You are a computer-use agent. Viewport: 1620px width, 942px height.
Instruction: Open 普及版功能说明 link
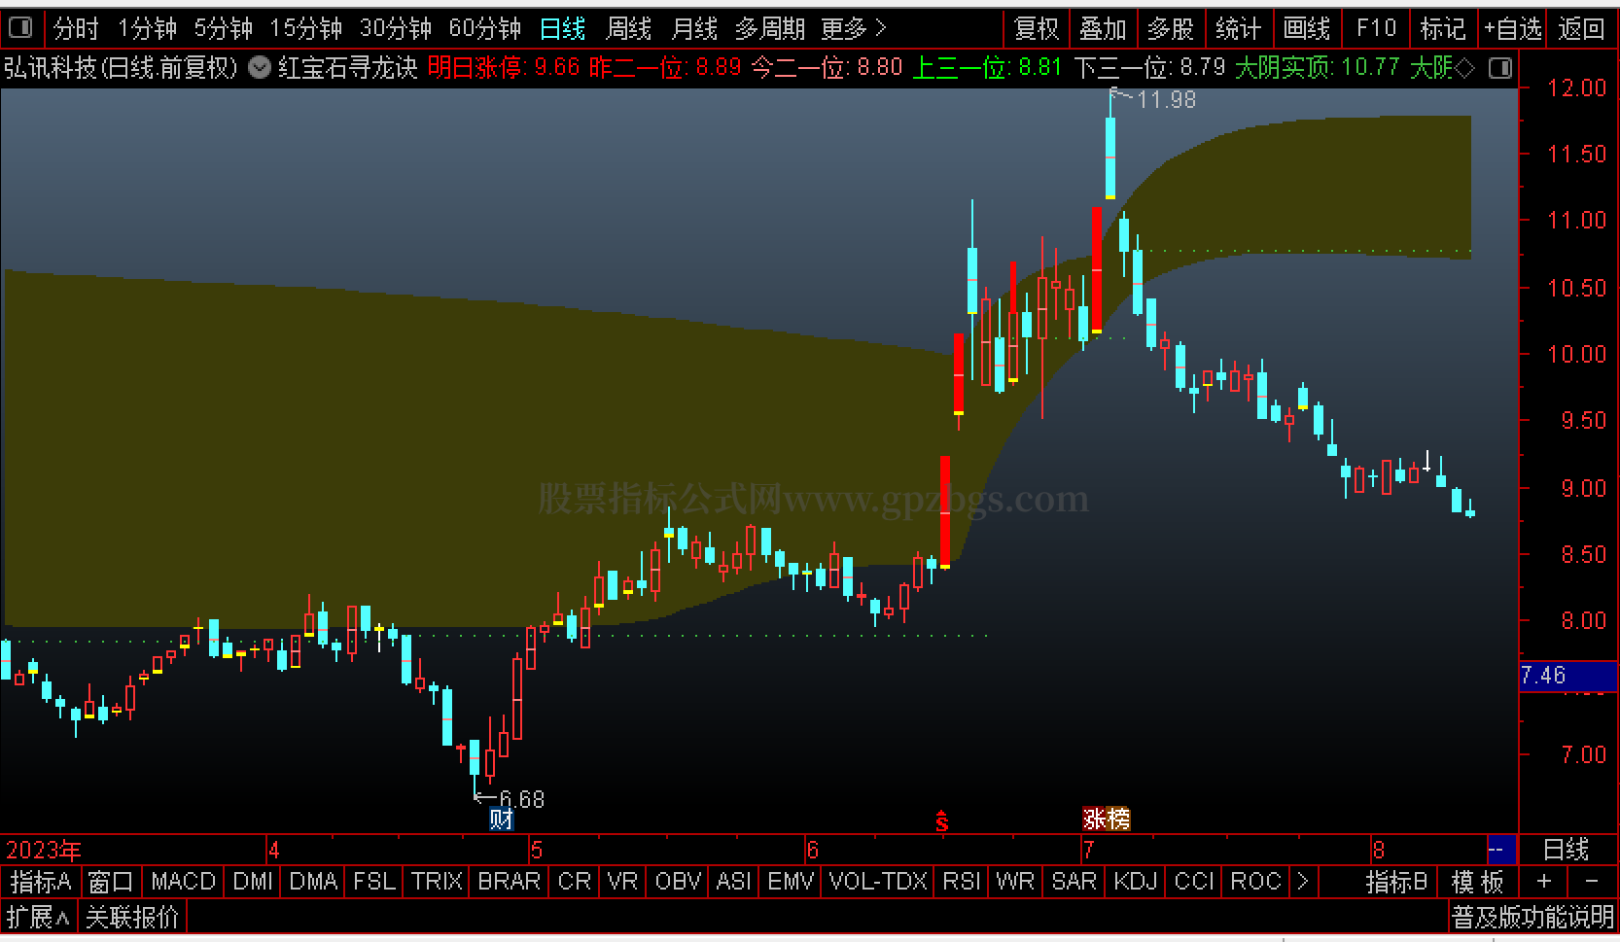1532,917
